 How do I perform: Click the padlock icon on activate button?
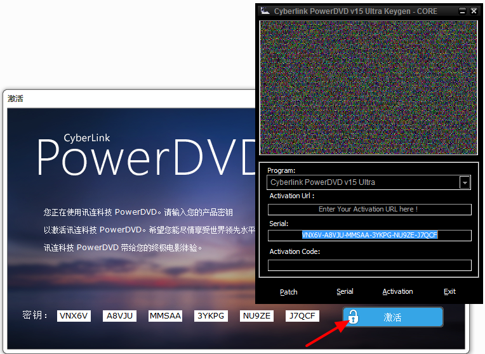click(353, 317)
